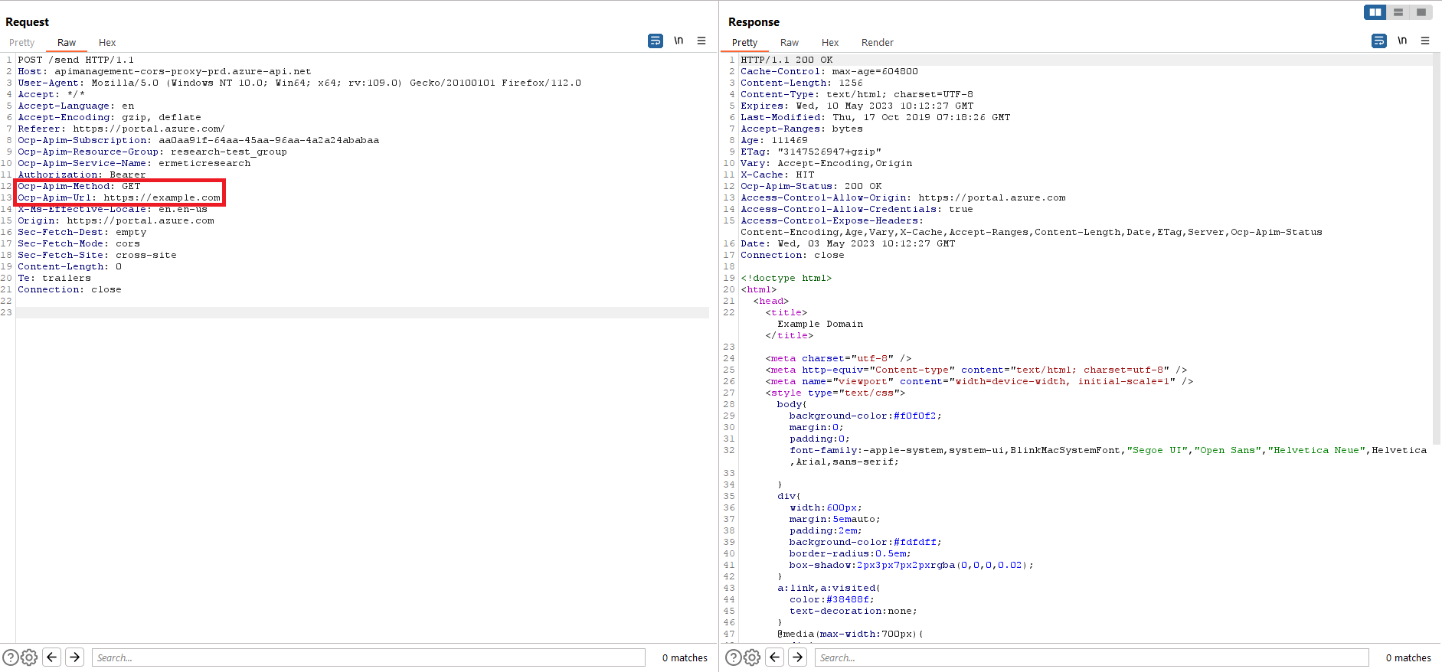The image size is (1442, 672).
Task: Switch Response view to Raw tab
Action: coord(790,43)
